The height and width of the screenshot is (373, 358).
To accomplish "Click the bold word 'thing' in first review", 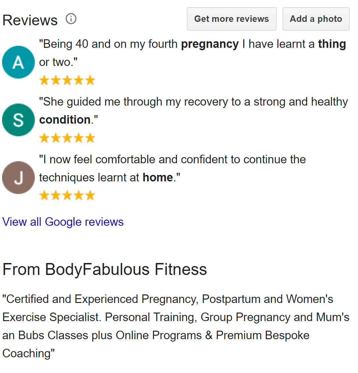I will click(x=332, y=44).
